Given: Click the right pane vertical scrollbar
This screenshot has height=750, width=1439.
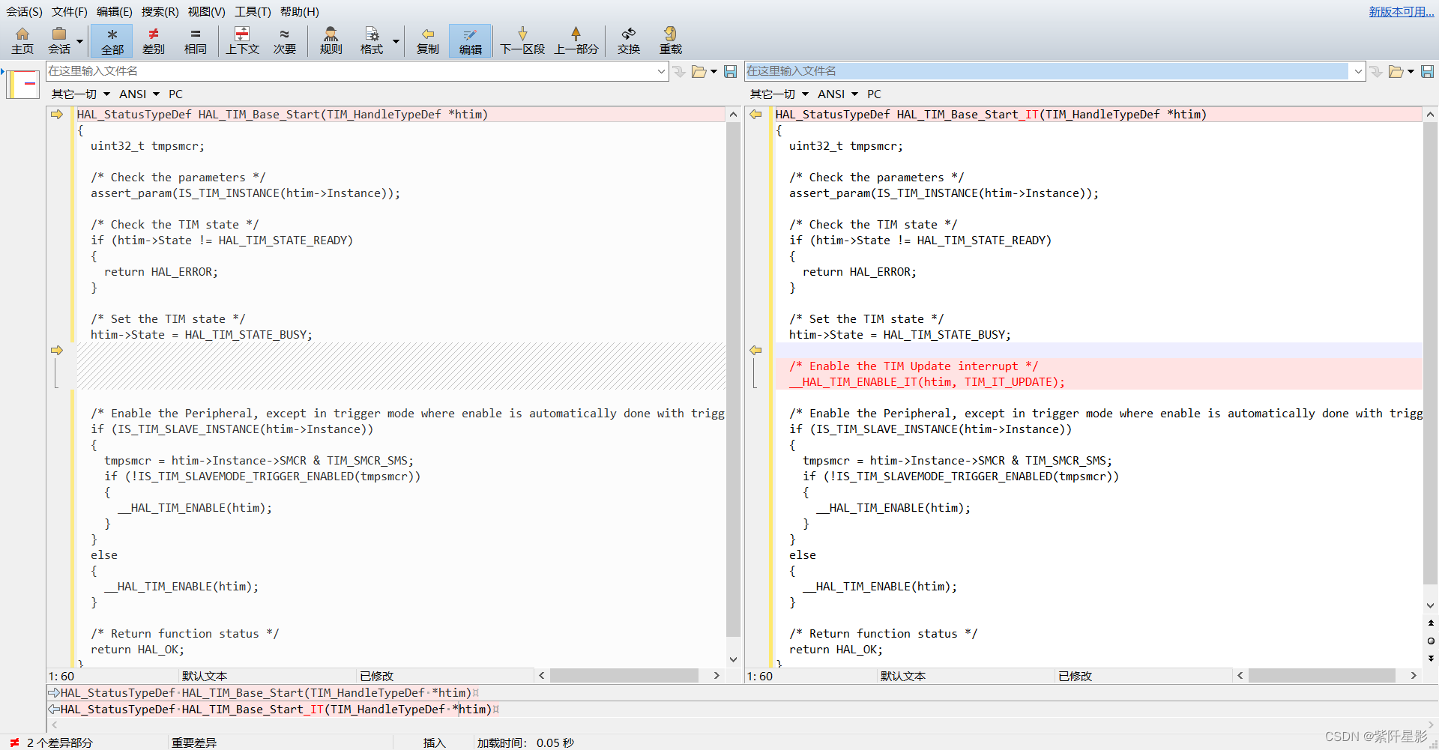Looking at the screenshot, I should coord(1430,352).
